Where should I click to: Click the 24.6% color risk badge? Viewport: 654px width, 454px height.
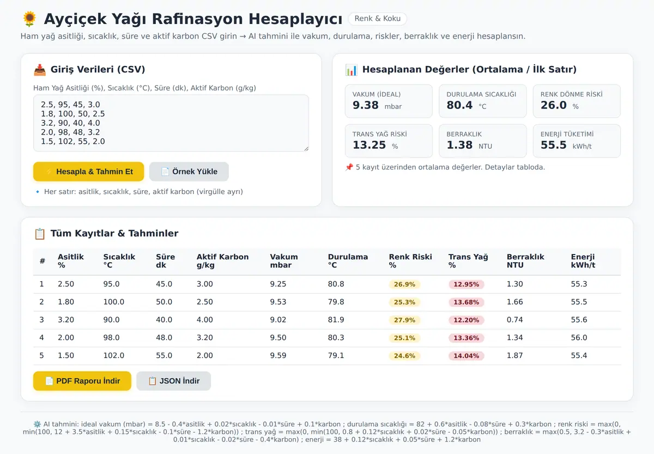pos(404,356)
